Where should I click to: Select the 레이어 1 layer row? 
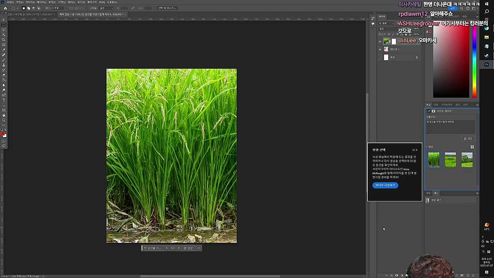tap(399, 49)
